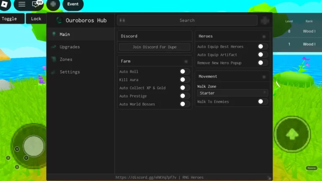Tap the virtual joystick thumb
This screenshot has height=181, width=322.
coord(34,146)
